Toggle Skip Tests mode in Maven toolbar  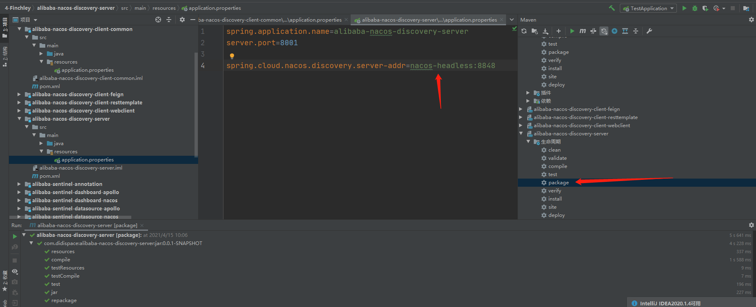593,31
